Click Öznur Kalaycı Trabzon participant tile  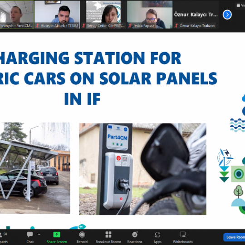coord(196,15)
